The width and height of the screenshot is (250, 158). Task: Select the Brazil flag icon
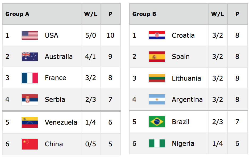(157, 122)
